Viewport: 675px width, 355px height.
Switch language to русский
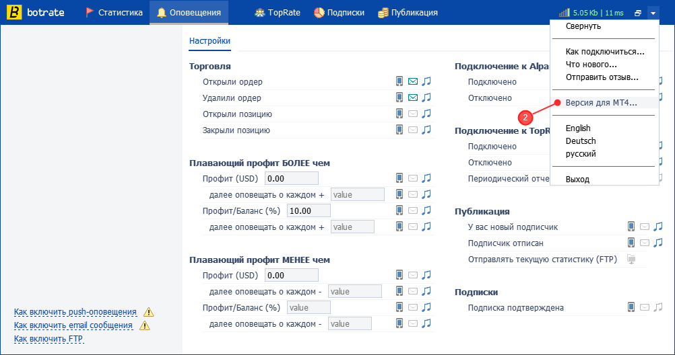[x=580, y=154]
